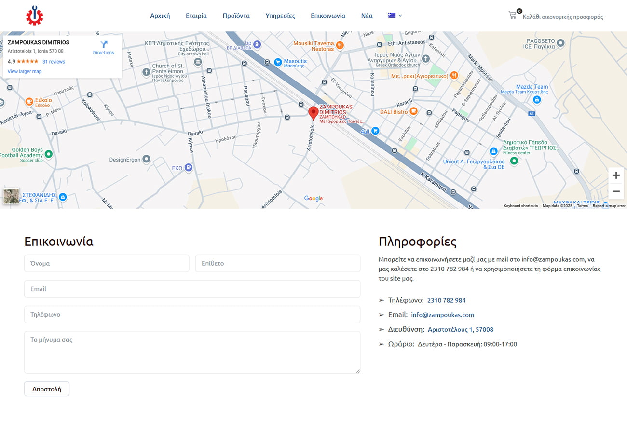The image size is (627, 431).
Task: Click the Αποστολή submit button
Action: 47,389
